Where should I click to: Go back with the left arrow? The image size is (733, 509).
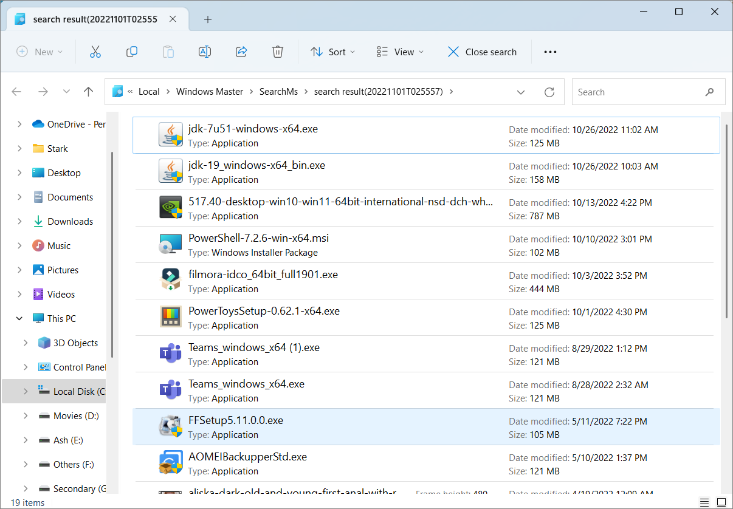point(16,92)
